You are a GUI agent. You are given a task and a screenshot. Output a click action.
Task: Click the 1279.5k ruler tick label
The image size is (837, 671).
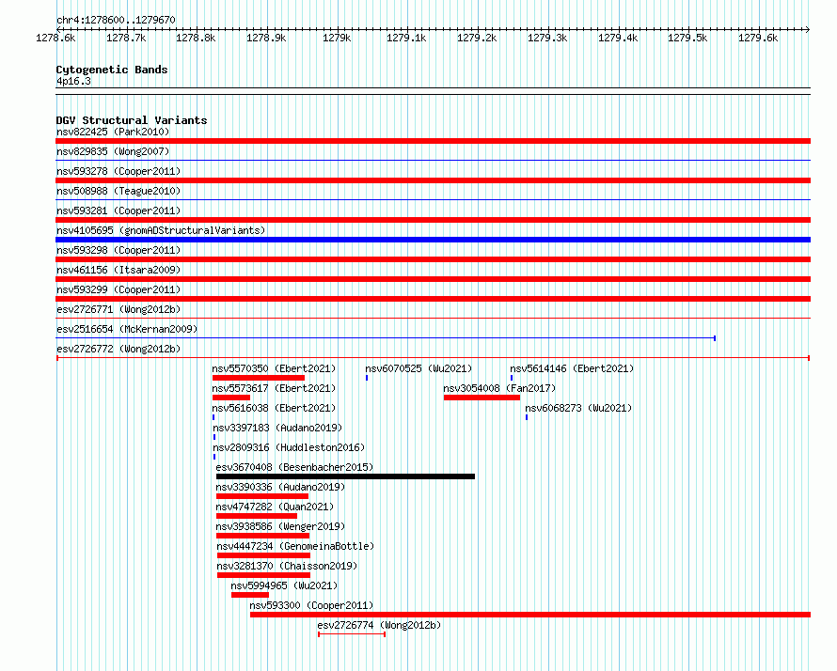pos(687,38)
